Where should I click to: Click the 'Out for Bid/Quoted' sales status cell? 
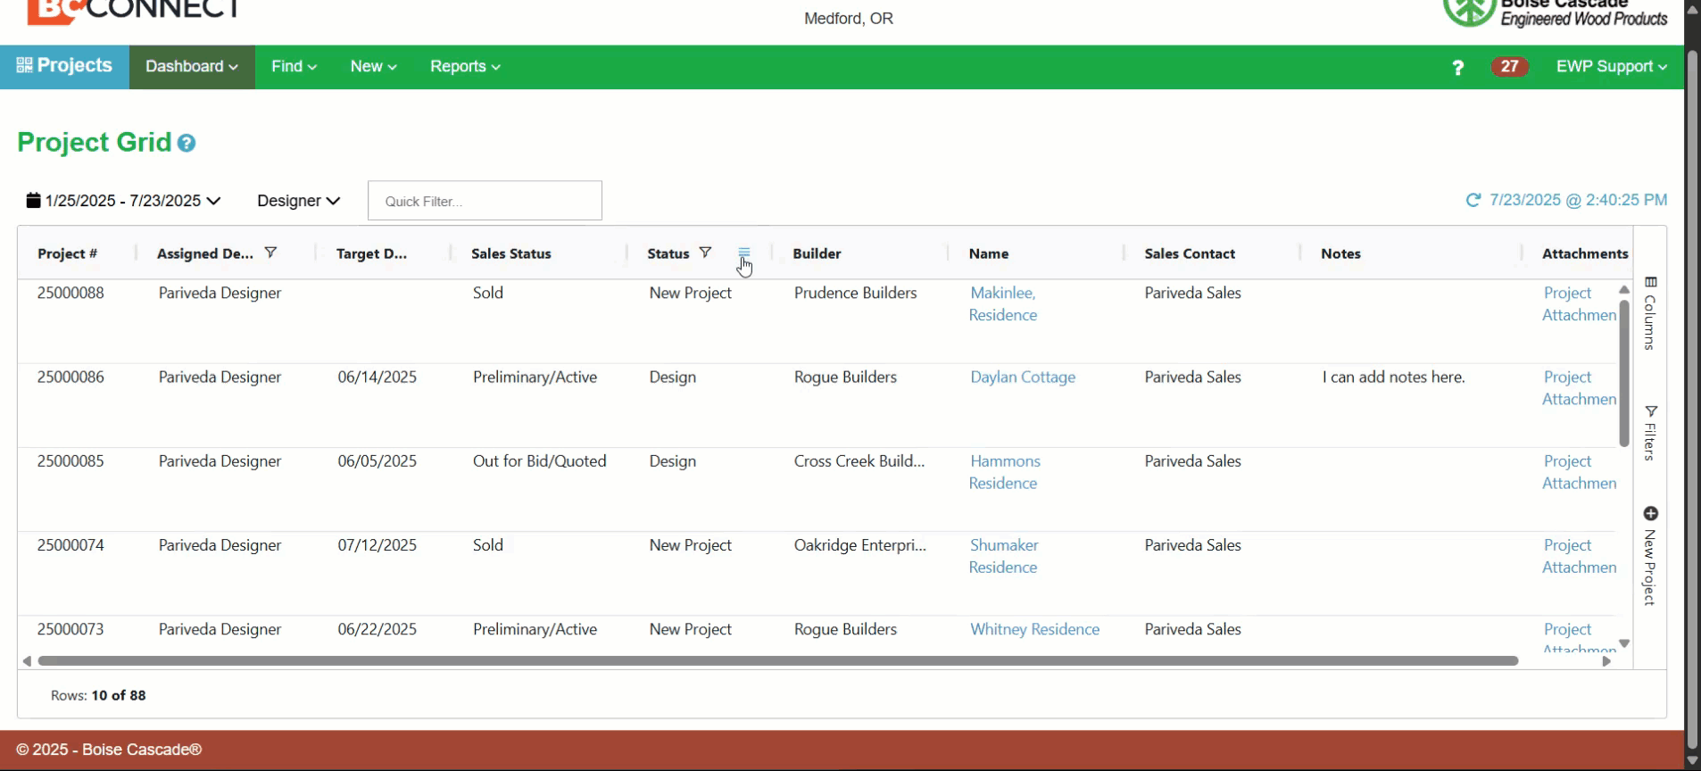pyautogui.click(x=539, y=460)
